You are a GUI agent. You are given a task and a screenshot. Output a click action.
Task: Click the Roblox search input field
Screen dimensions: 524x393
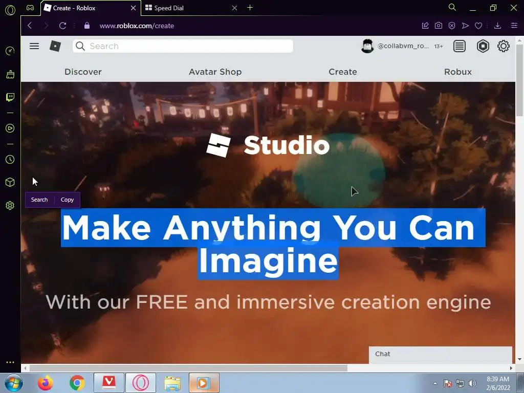click(183, 46)
